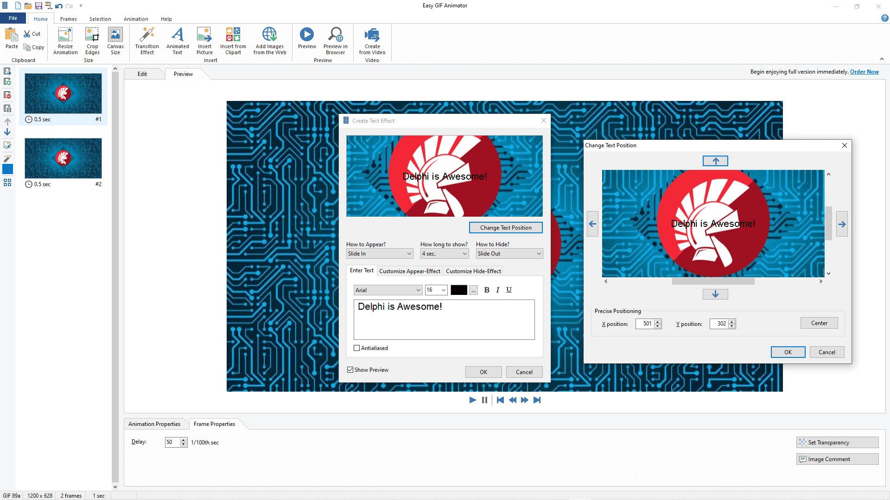890x500 pixels.
Task: Click the delete frame icon with red minus
Action: click(x=7, y=95)
